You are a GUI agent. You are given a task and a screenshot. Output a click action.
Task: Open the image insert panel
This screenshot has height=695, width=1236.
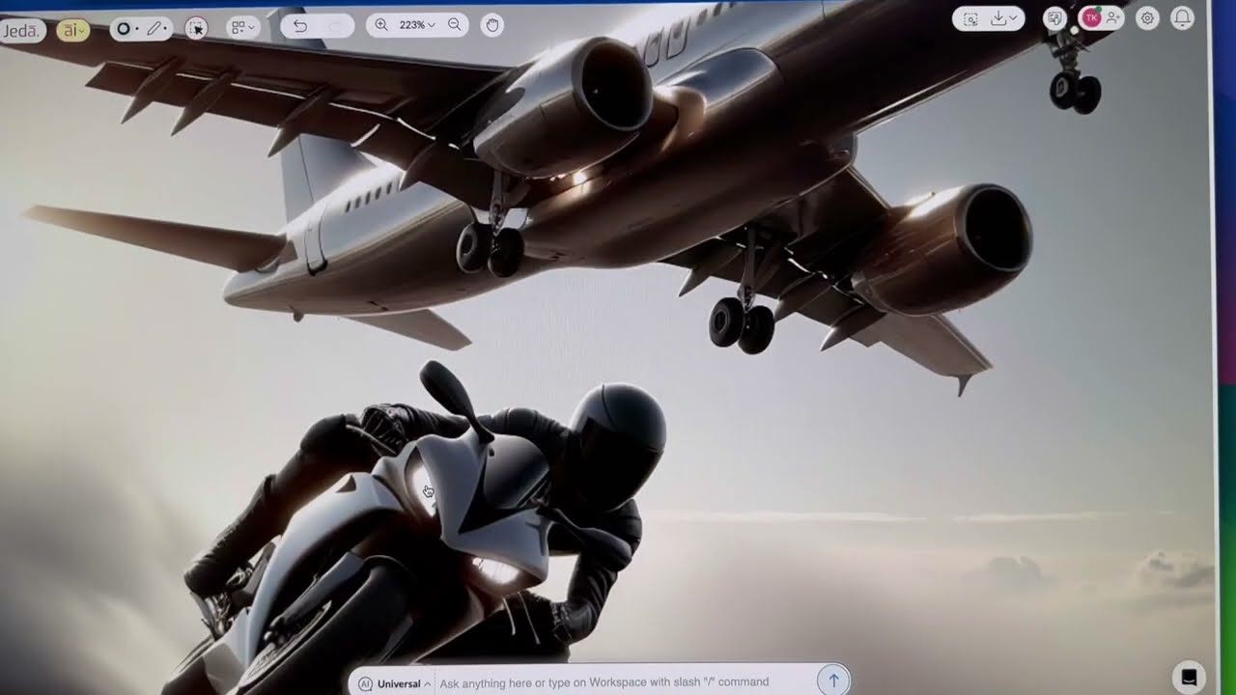click(x=1053, y=19)
